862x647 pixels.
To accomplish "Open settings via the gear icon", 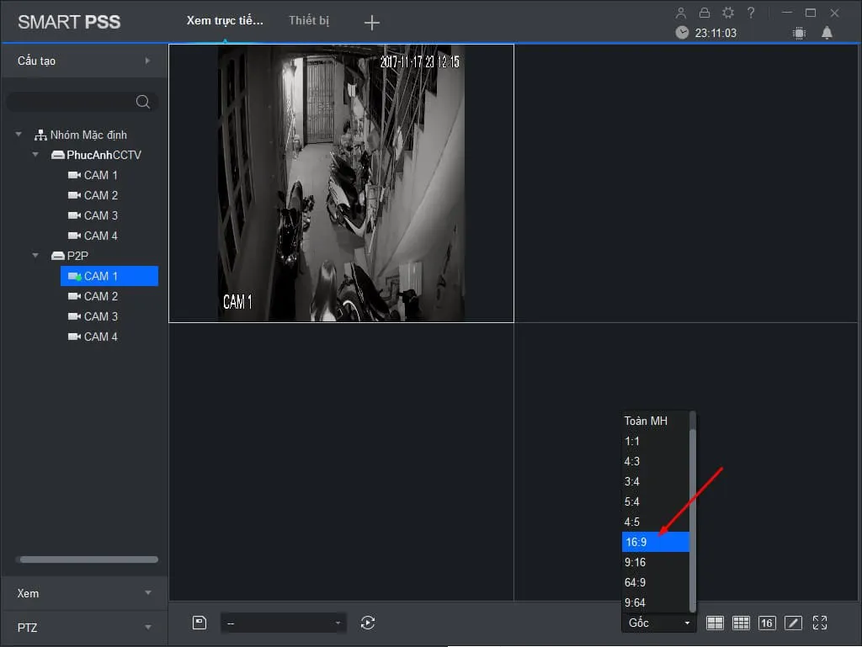I will click(x=728, y=13).
